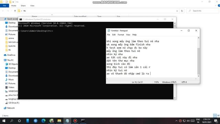The width and height of the screenshot is (220, 124).
Task: Open the Windows Start menu
Action: point(4,121)
